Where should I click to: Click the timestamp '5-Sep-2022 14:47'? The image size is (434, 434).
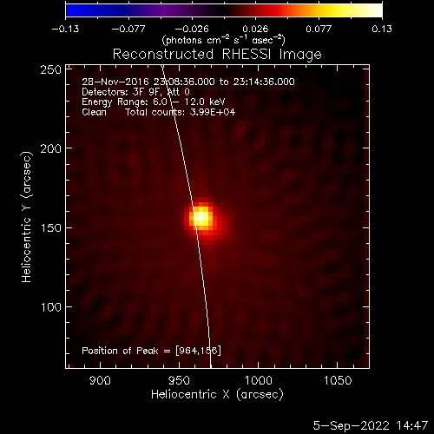[371, 425]
